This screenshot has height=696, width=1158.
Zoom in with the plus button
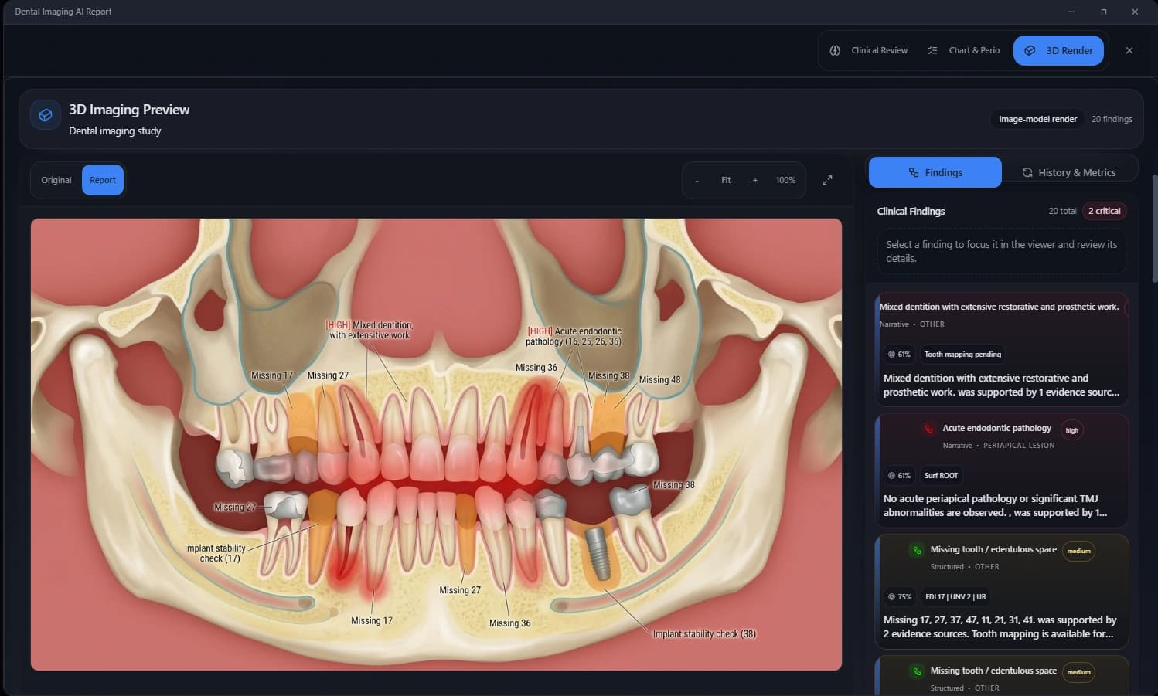[x=755, y=180]
